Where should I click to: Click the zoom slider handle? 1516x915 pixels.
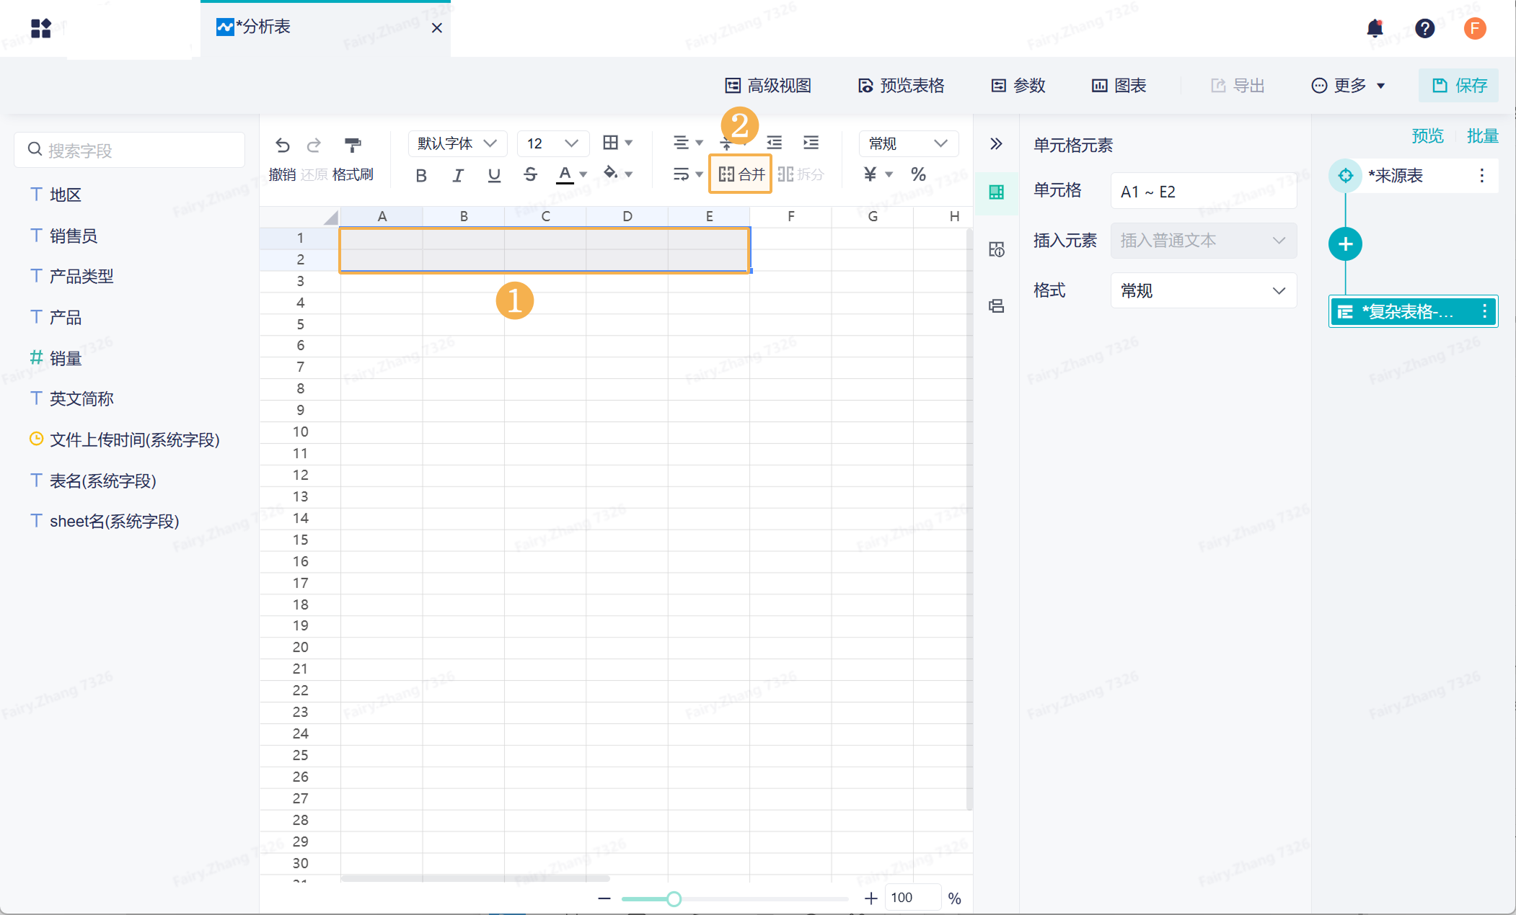674,898
